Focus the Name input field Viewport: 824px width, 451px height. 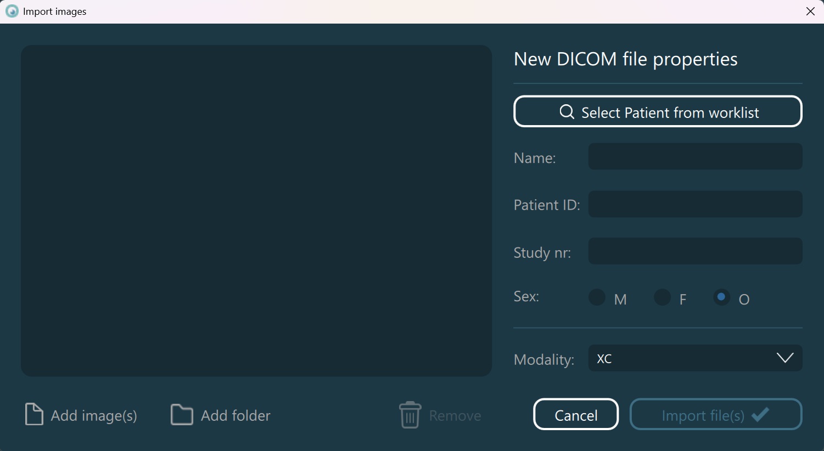tap(695, 157)
